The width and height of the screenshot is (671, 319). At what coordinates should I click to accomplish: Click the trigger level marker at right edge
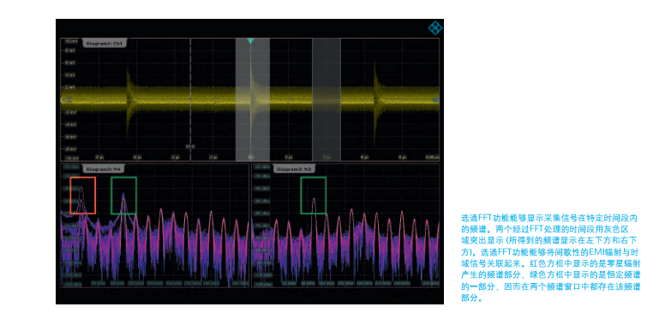(435, 100)
